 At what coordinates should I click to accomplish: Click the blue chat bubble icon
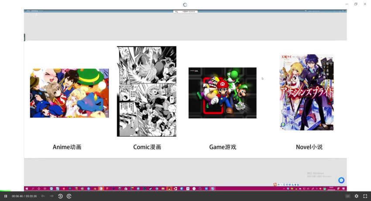coord(341,180)
